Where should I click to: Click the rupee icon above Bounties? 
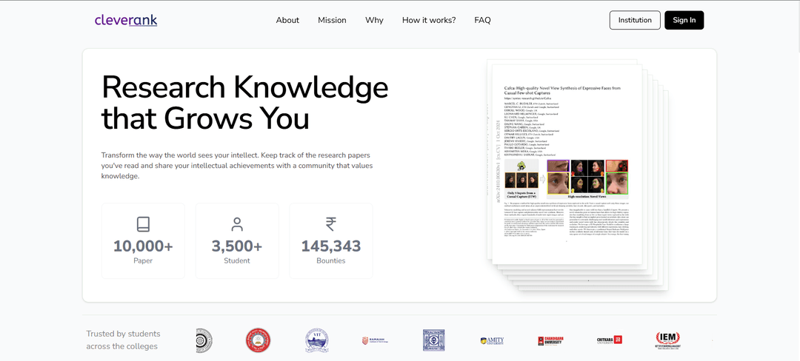(x=330, y=225)
